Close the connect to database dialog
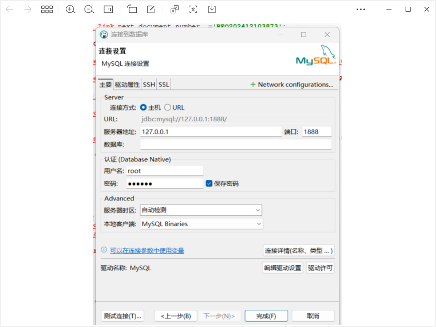436x327 pixels. point(327,35)
